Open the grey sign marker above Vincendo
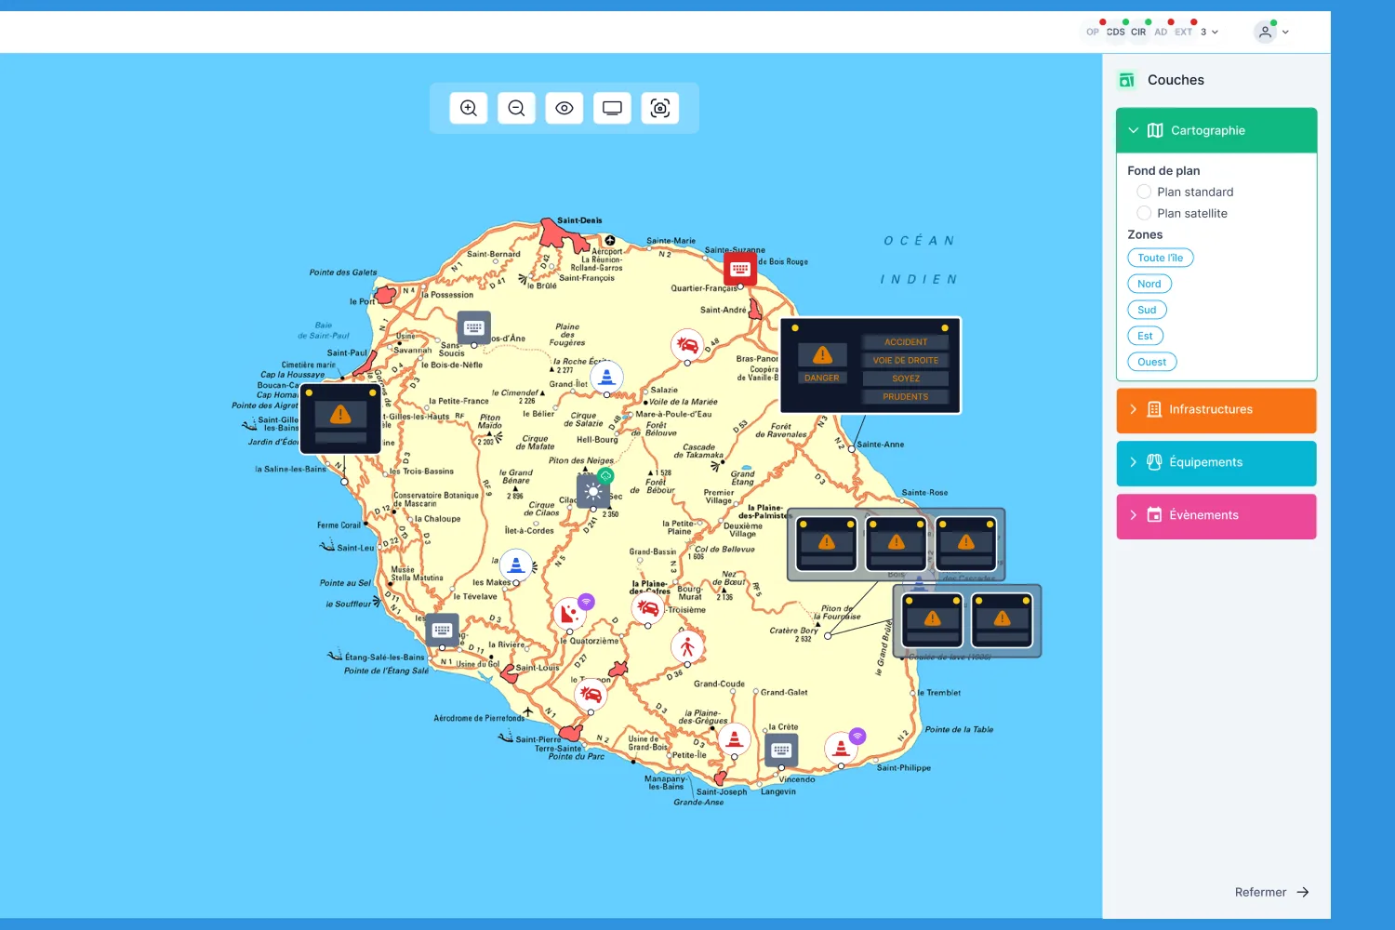Viewport: 1395px width, 930px height. tap(781, 750)
